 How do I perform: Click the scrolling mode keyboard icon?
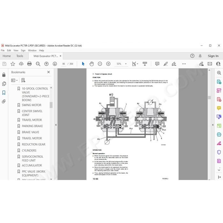(x=145, y=64)
